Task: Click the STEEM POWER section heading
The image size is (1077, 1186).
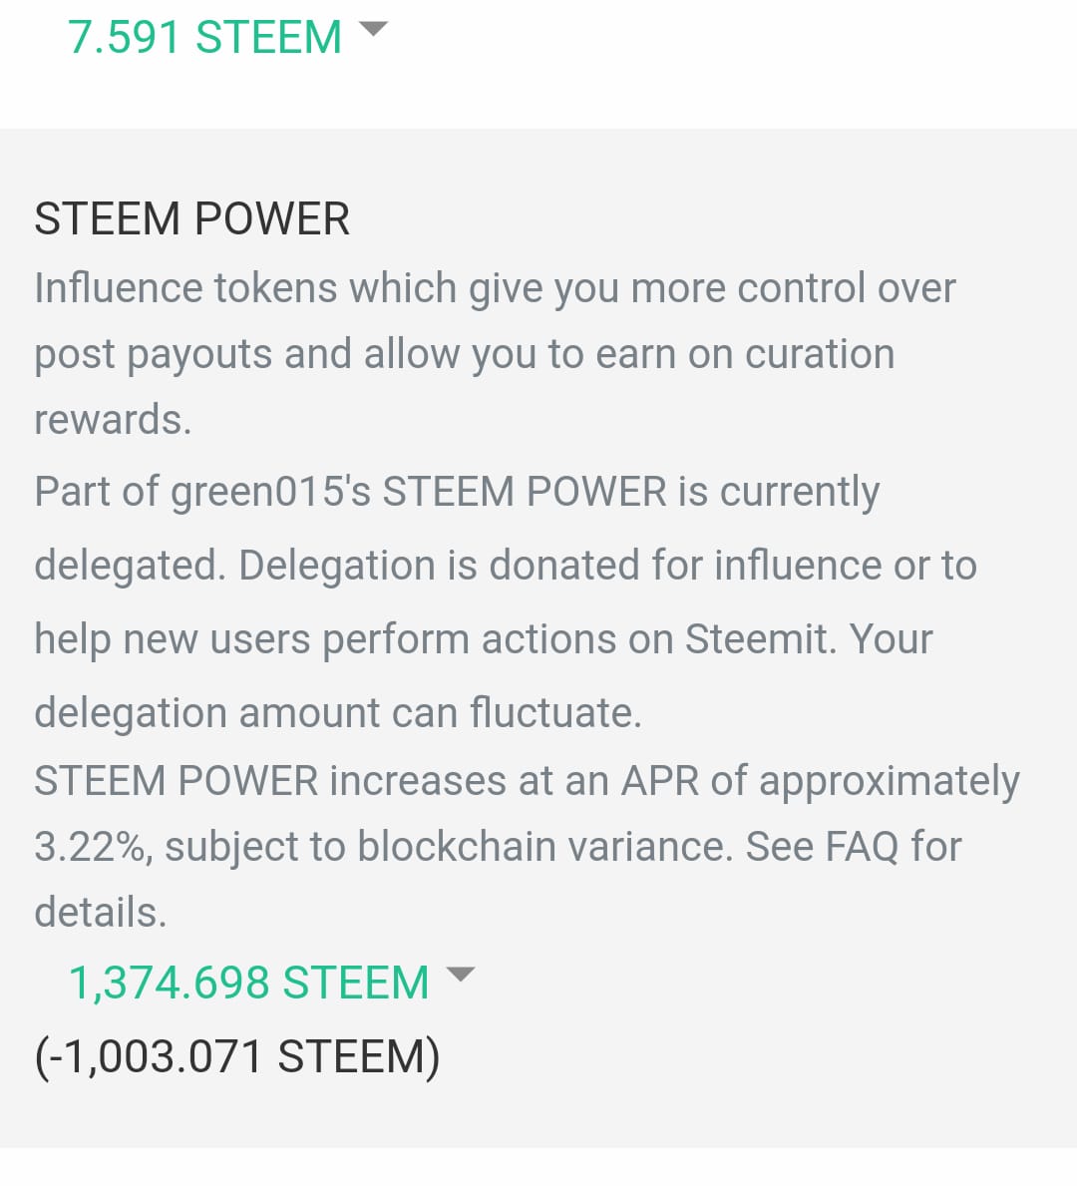Action: point(191,218)
